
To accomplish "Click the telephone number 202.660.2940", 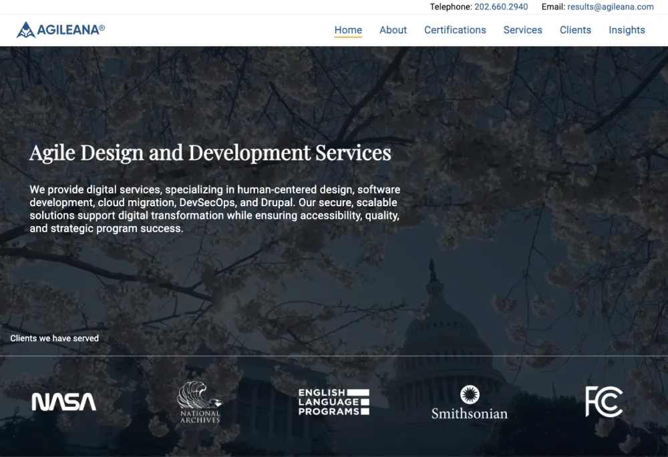I will point(500,7).
